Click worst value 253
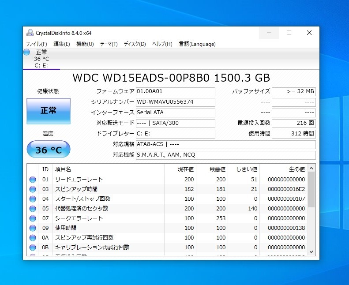 pos(221,218)
